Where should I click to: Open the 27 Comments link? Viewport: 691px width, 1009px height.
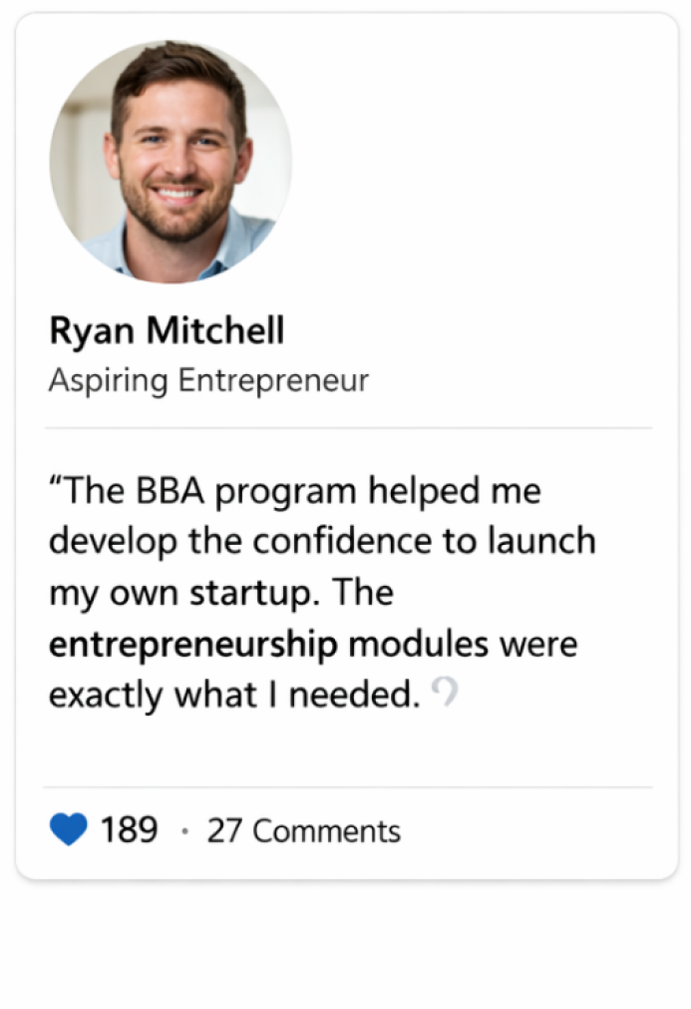303,831
